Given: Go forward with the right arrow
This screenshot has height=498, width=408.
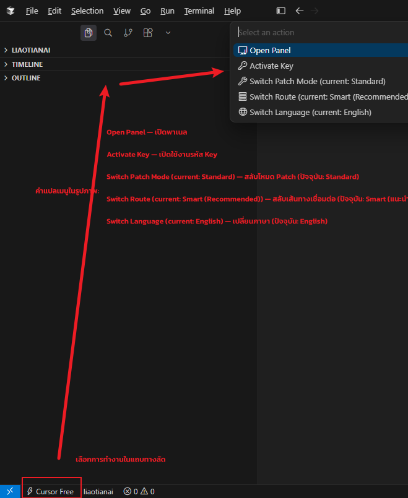Looking at the screenshot, I should pyautogui.click(x=315, y=11).
